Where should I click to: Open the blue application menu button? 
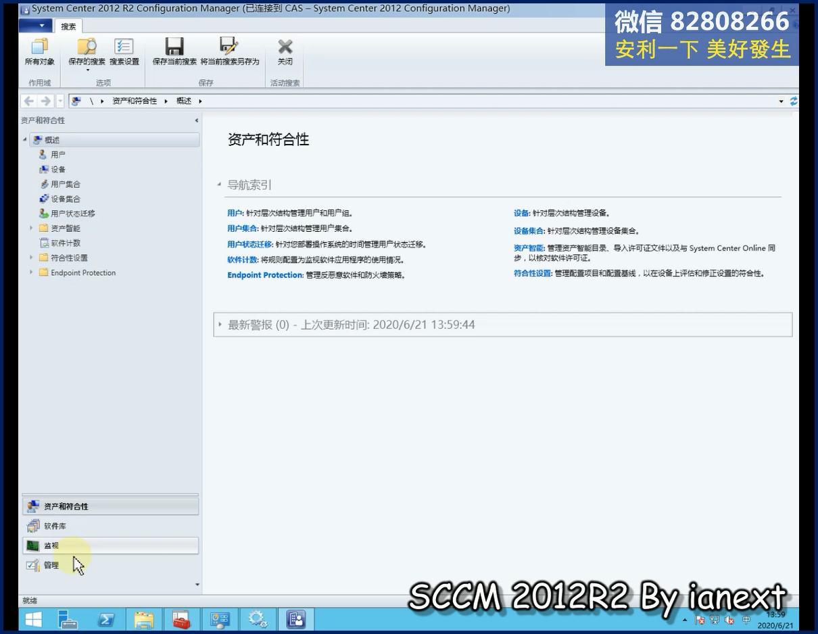click(36, 26)
